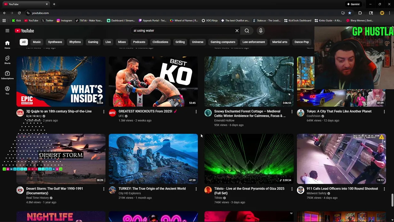Viewport: 394px width, 222px height.
Task: Open the TURKEY: The True Origin title
Action: click(x=152, y=189)
